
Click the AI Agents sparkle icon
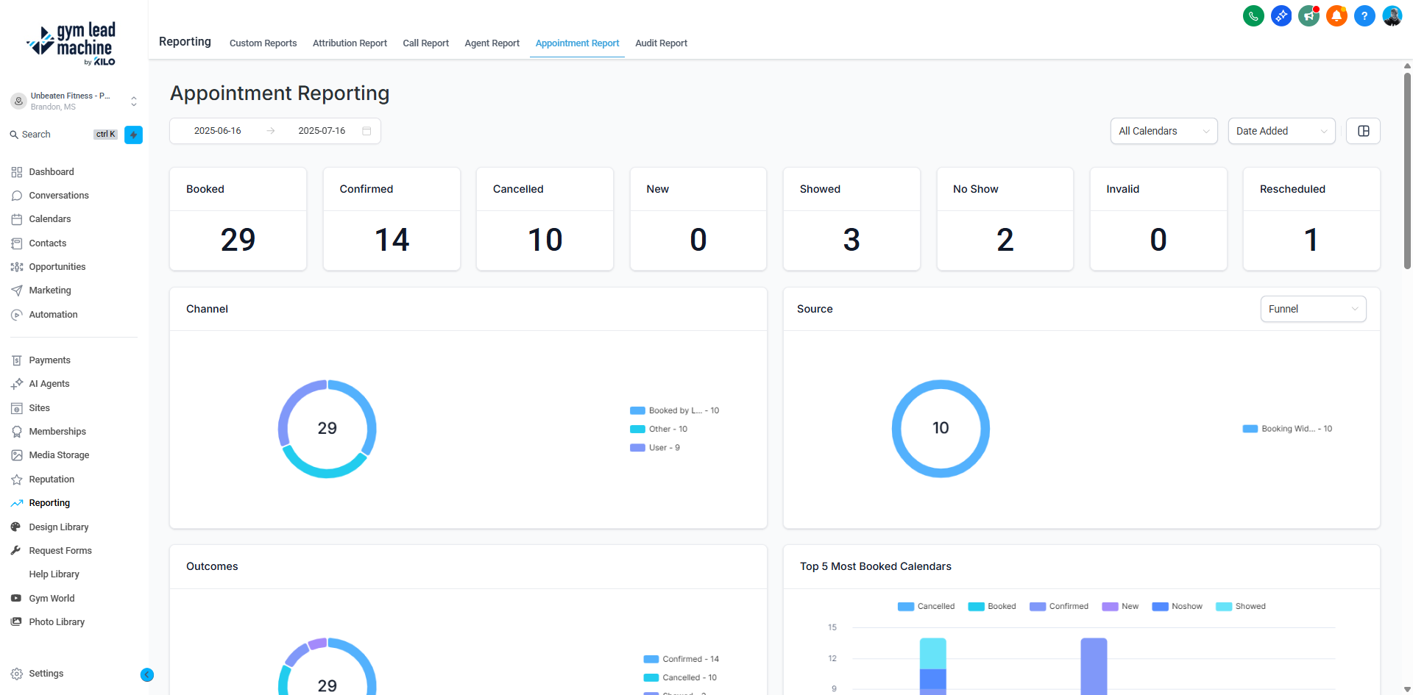[17, 384]
